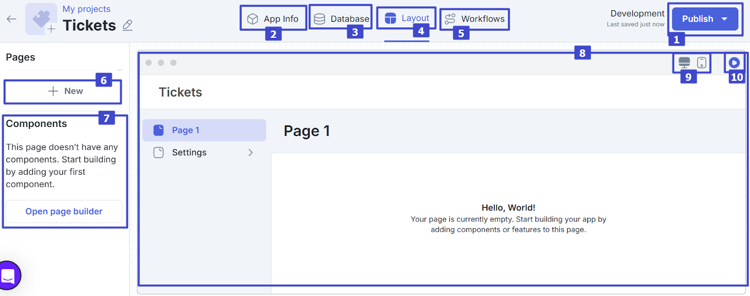Click the back arrow icon

click(x=12, y=19)
